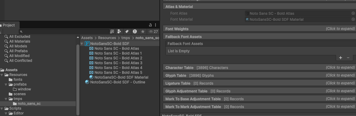This screenshot has width=356, height=116.
Task: Click the Fallback Font Assets list header
Action: [x=261, y=44]
